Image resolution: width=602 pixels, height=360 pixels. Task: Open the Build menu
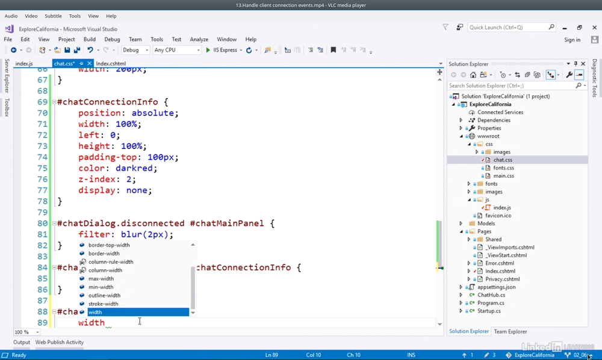click(90, 39)
